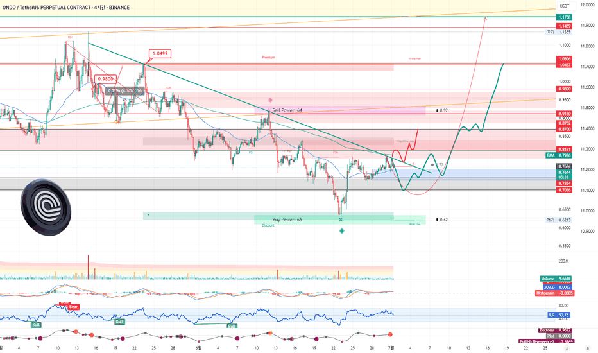
Task: Select the 1.1489 red price label
Action: 565,26
